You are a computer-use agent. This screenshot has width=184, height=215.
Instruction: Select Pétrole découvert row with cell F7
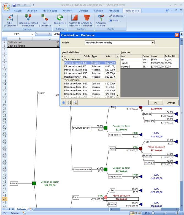point(90,66)
